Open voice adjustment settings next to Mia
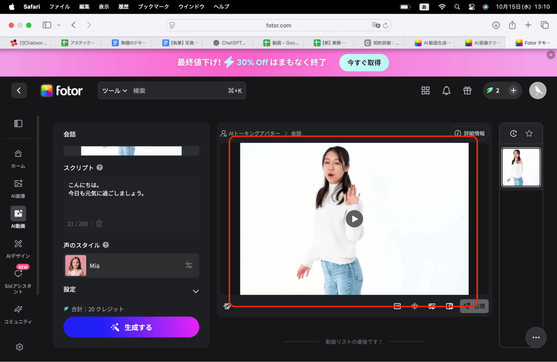This screenshot has width=557, height=362. [189, 265]
